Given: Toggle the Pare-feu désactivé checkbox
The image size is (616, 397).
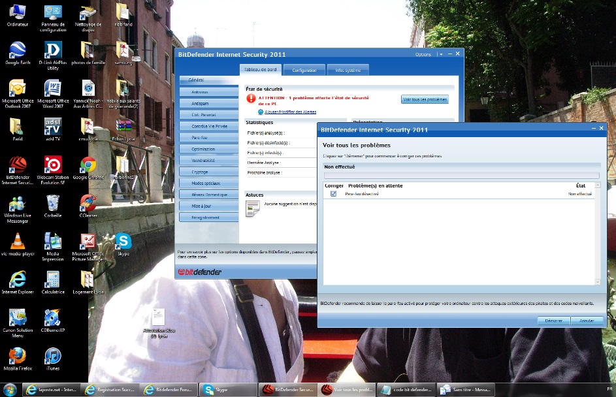Looking at the screenshot, I should 334,193.
